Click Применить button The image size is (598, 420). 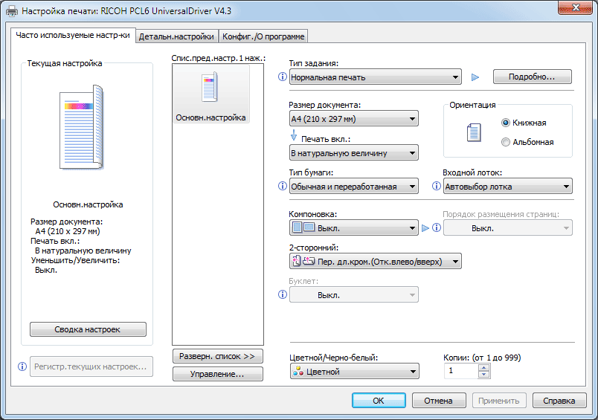tap(499, 401)
